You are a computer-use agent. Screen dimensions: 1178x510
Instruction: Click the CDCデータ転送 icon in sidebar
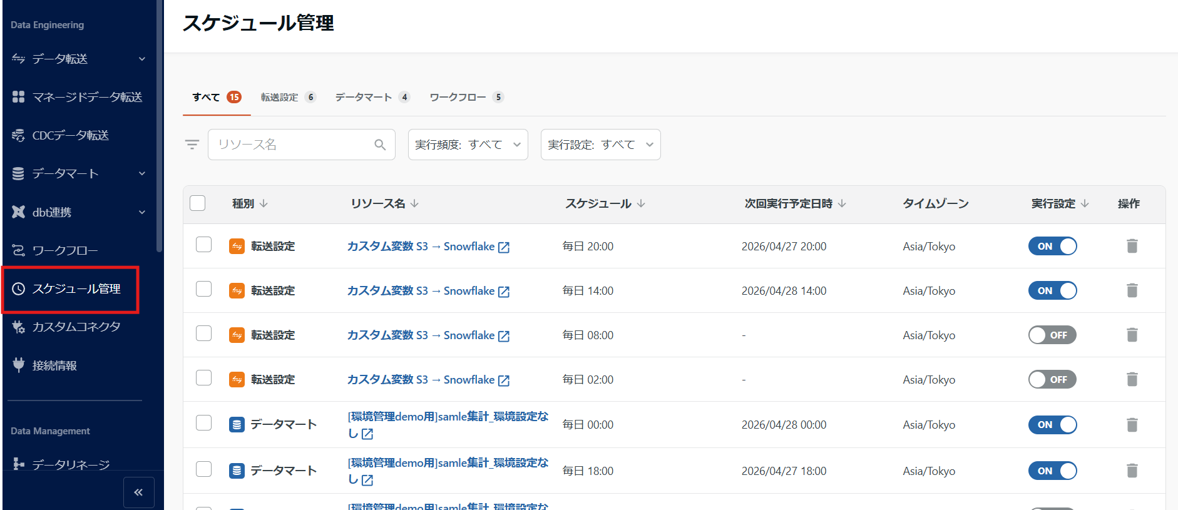19,135
